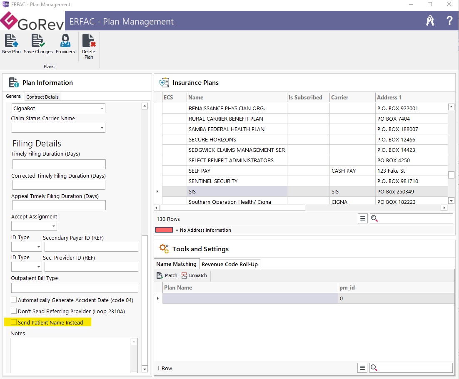Click the Corrected Timely Filing Duration field
Image resolution: width=459 pixels, height=379 pixels.
coord(59,185)
